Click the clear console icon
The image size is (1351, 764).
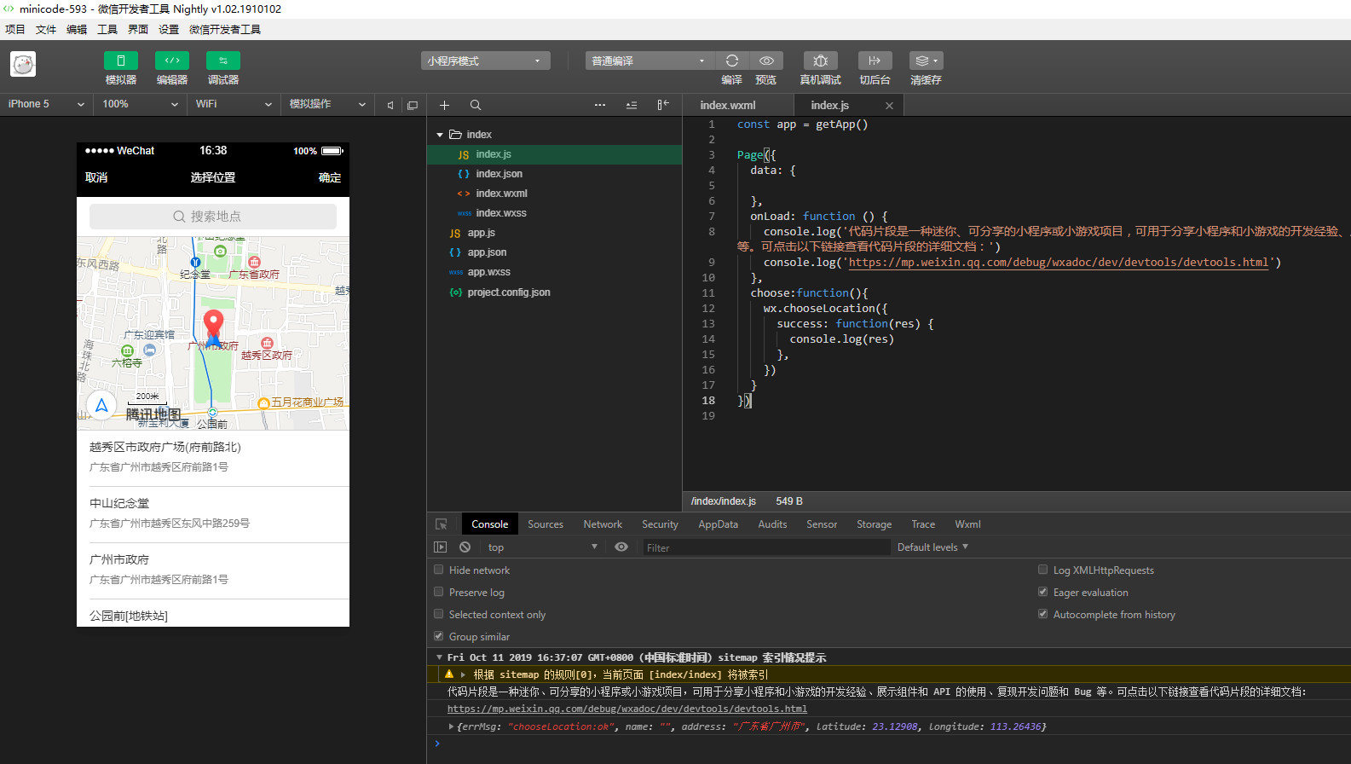pyautogui.click(x=465, y=547)
